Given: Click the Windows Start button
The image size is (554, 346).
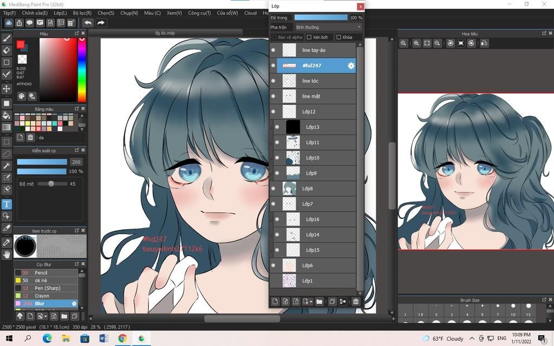Looking at the screenshot, I should [9, 338].
